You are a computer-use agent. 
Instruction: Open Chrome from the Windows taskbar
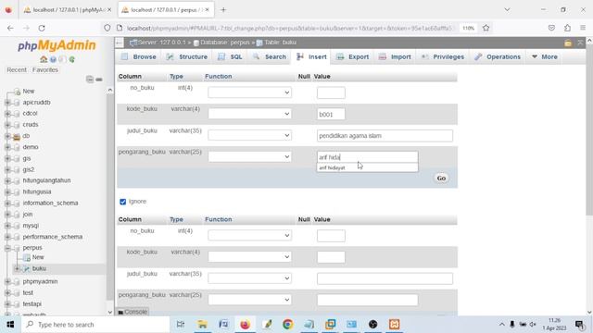click(x=288, y=325)
